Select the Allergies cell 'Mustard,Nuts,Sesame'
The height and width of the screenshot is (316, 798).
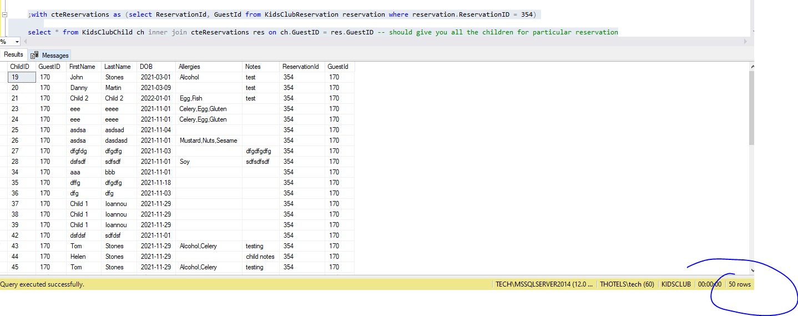click(x=209, y=141)
